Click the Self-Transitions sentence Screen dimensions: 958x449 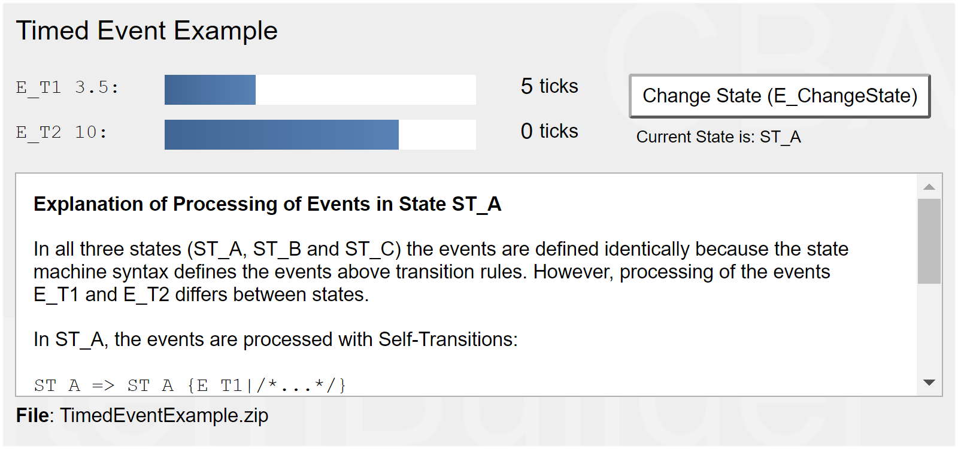[x=275, y=339]
